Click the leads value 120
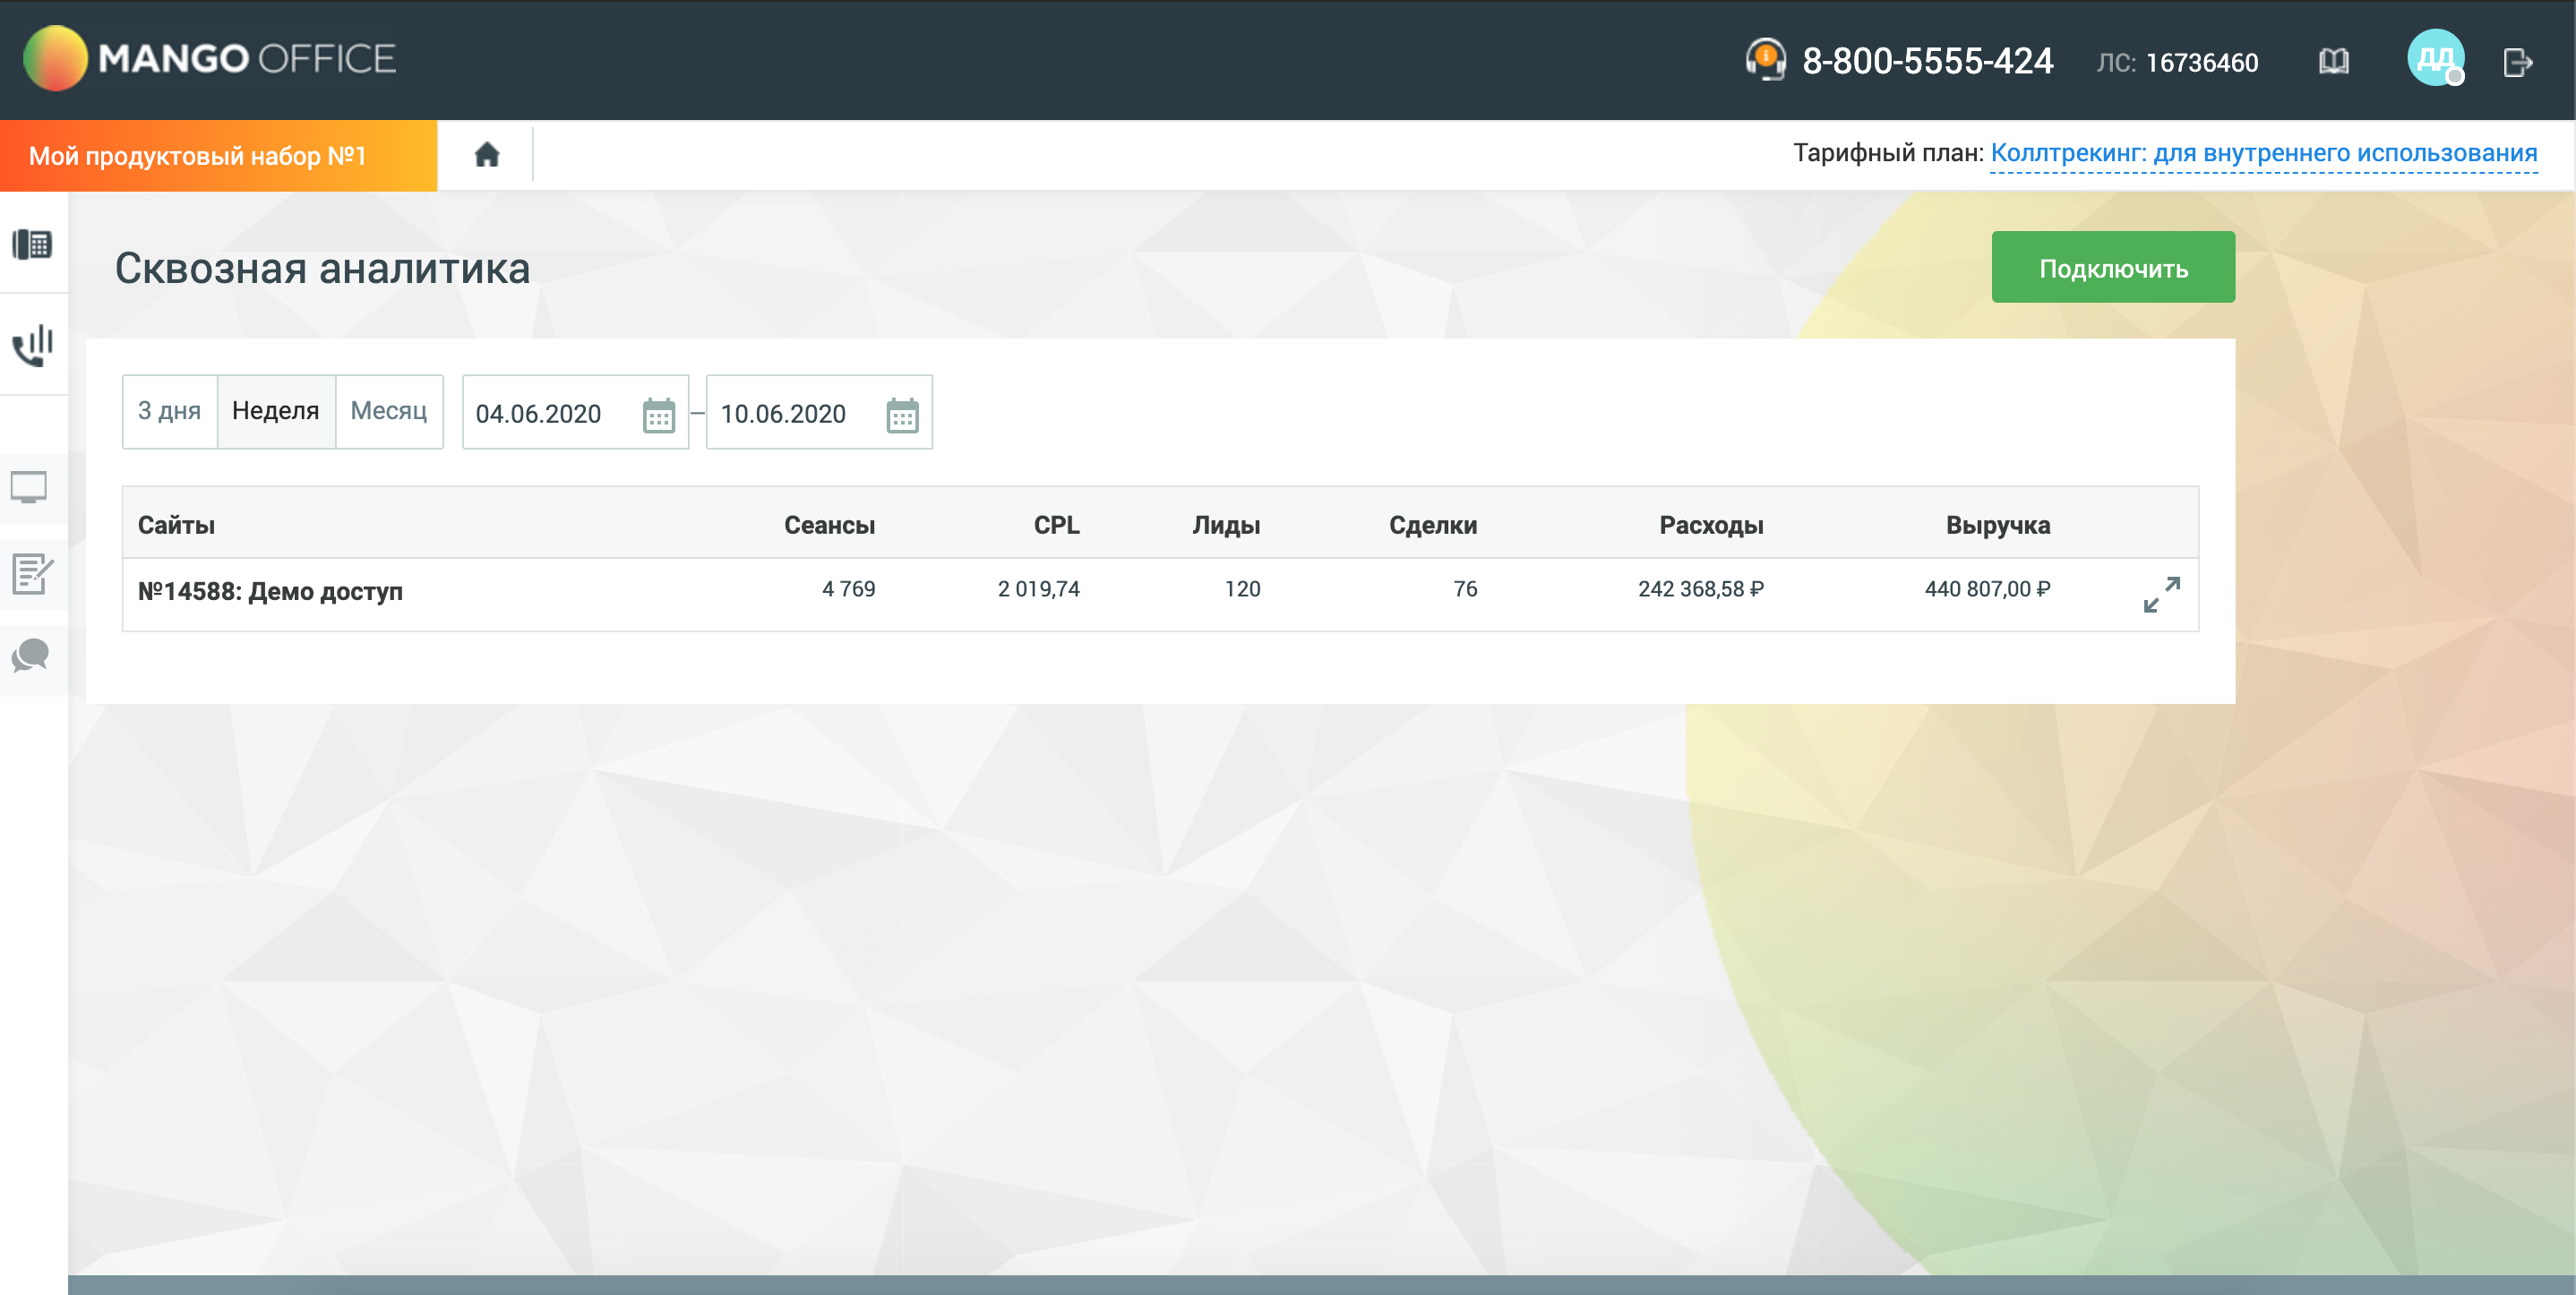 [1242, 588]
